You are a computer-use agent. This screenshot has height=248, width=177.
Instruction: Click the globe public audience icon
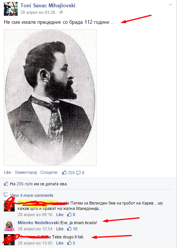(61, 12)
